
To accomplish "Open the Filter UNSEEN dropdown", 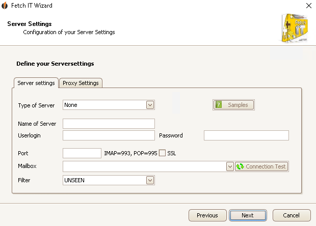I will [150, 180].
